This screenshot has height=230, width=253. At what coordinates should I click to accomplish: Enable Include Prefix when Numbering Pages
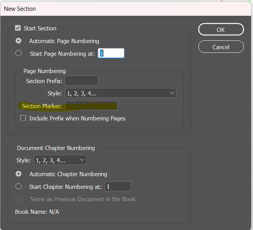pyautogui.click(x=23, y=118)
